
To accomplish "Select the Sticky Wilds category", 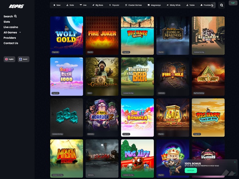I will point(174,5).
